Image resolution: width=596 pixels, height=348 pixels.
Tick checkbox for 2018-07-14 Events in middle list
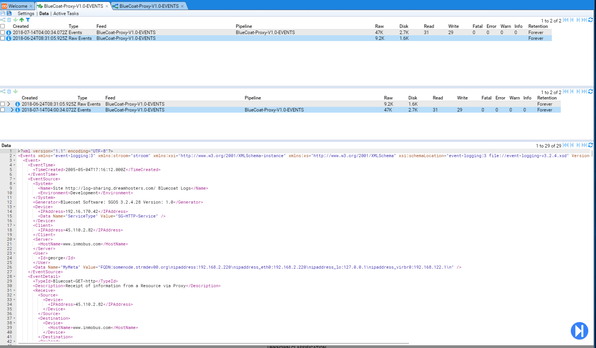[x=3, y=110]
